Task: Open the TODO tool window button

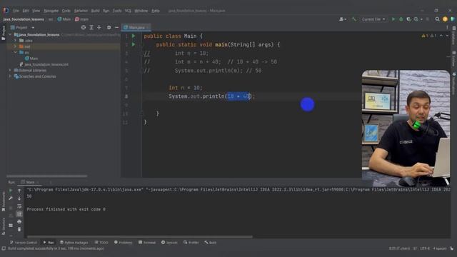Action: 101,243
